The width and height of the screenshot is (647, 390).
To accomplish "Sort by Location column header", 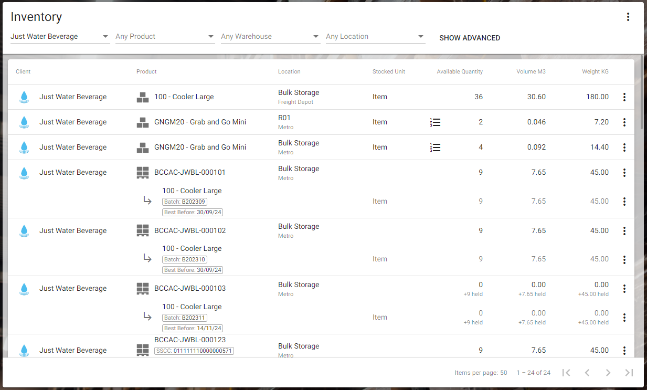I will 289,71.
